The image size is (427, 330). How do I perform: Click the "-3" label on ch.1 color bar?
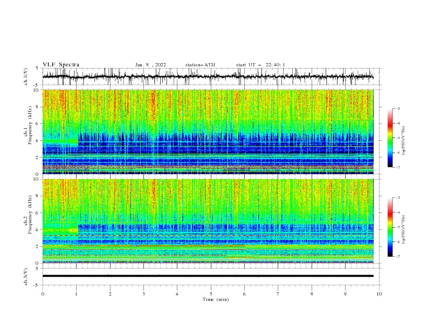398,108
